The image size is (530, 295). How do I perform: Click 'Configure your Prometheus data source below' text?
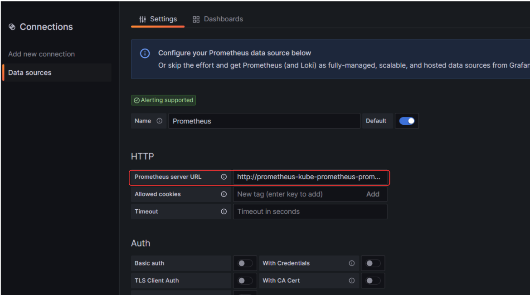[234, 53]
